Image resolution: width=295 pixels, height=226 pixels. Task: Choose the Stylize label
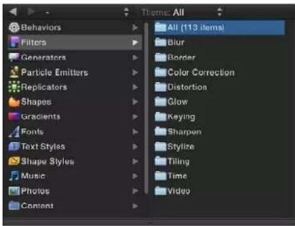pos(181,147)
